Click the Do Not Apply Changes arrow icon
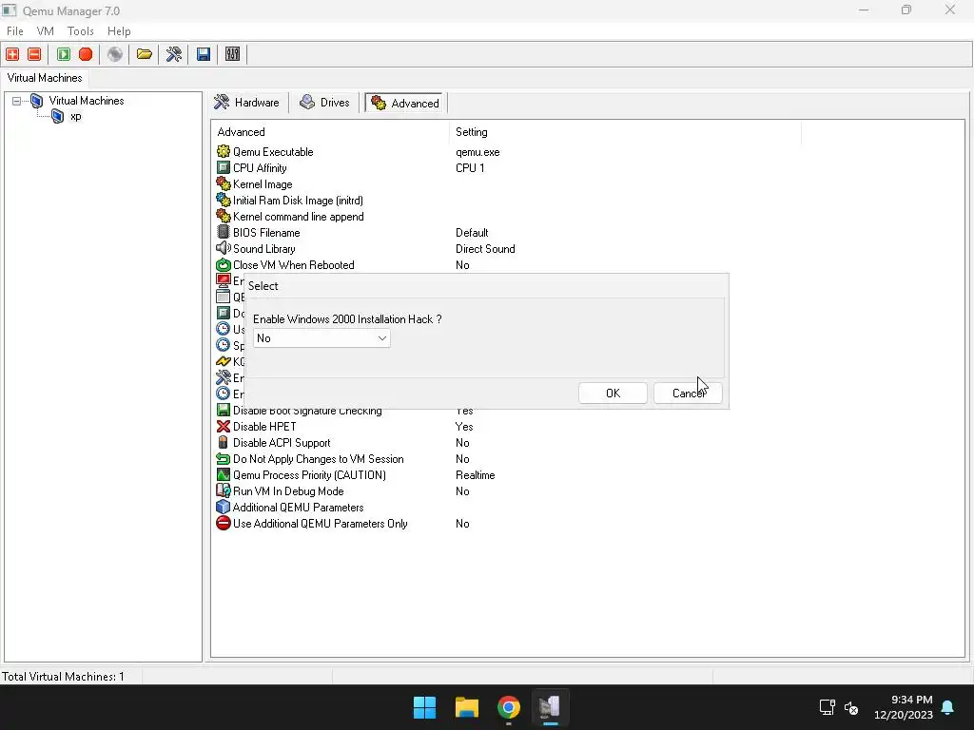The height and width of the screenshot is (730, 974). coord(223,459)
